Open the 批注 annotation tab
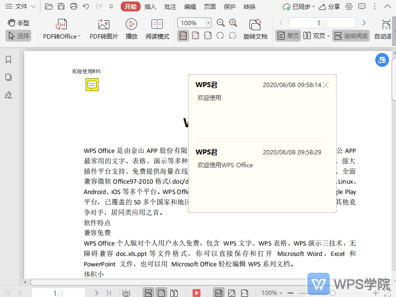396x297 pixels. 170,7
